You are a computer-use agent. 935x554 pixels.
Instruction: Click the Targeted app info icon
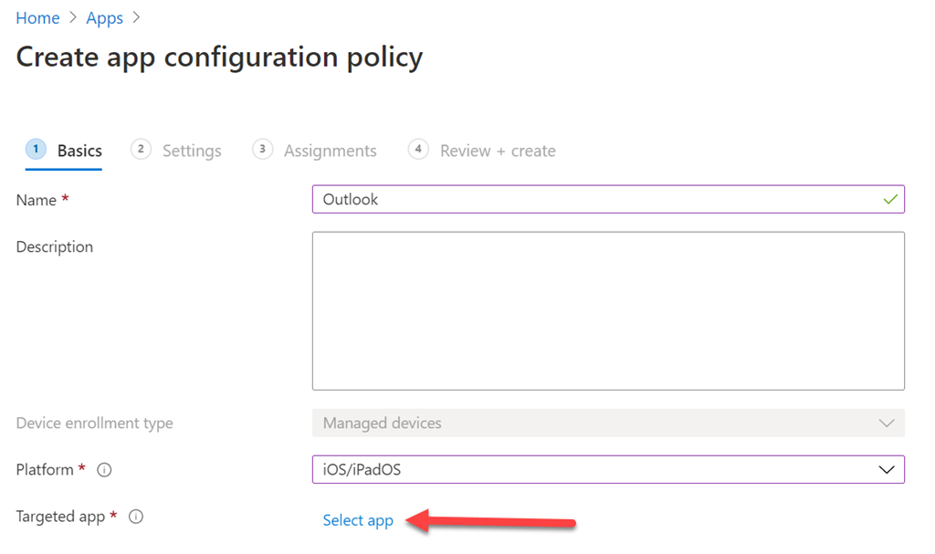point(136,517)
